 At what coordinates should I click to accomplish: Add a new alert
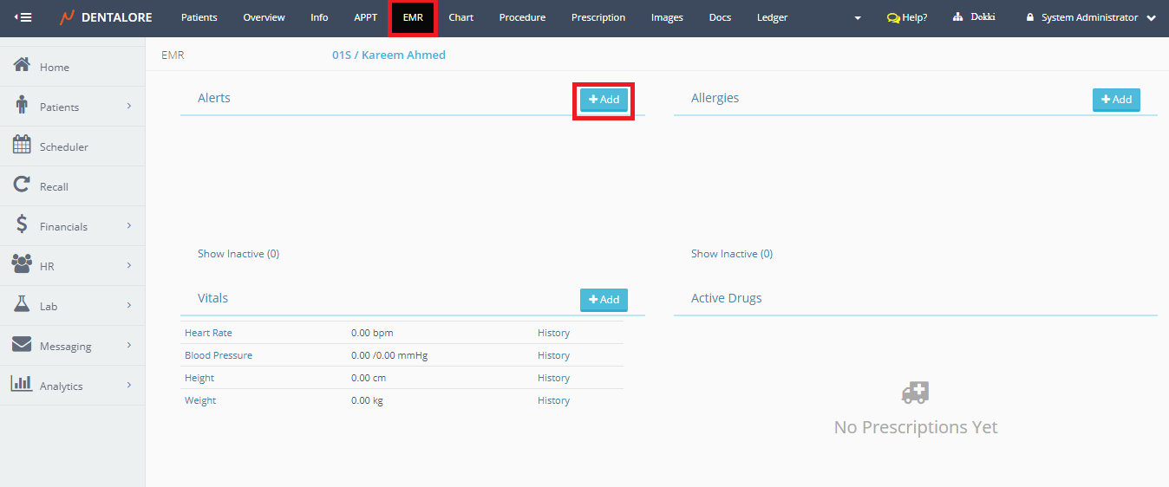click(604, 100)
